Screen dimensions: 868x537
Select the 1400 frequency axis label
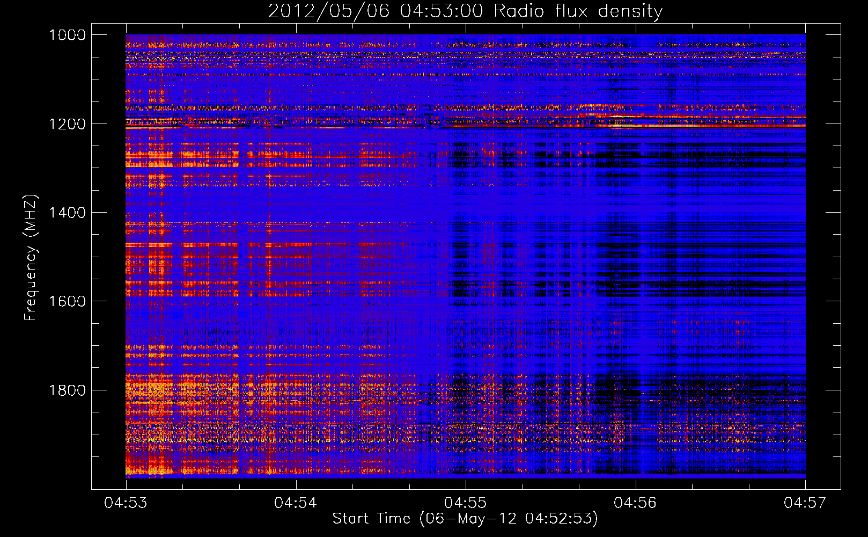coord(67,213)
